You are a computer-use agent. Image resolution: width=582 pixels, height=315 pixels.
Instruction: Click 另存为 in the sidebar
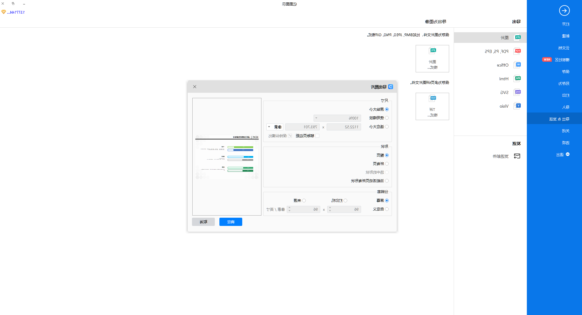pos(564,84)
